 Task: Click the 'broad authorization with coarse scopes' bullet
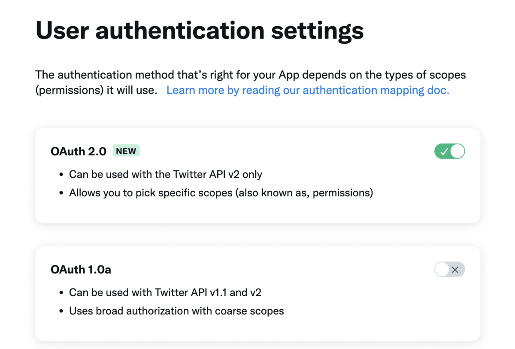176,311
